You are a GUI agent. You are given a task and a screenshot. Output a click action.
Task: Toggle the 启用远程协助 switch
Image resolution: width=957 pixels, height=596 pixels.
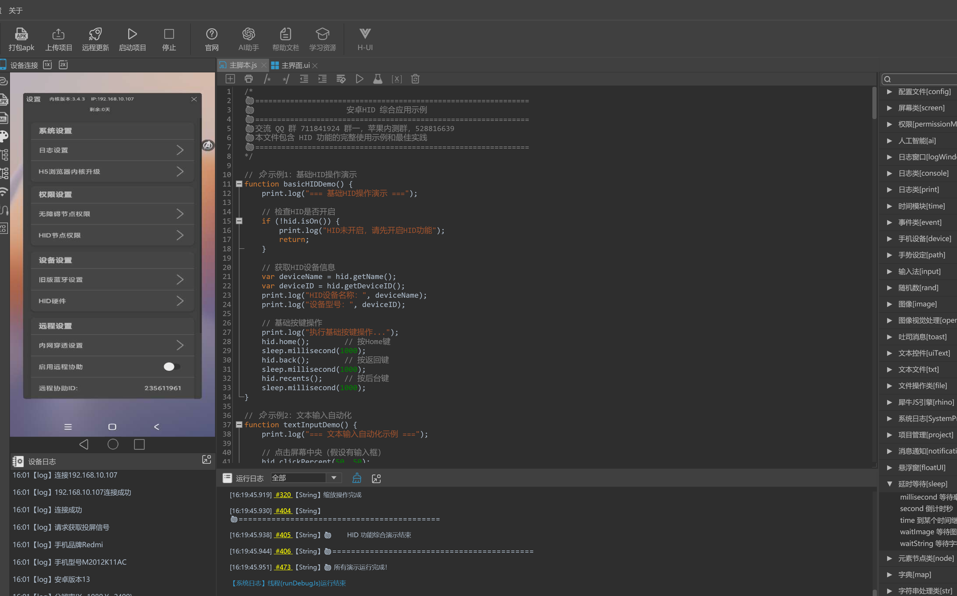(x=172, y=367)
